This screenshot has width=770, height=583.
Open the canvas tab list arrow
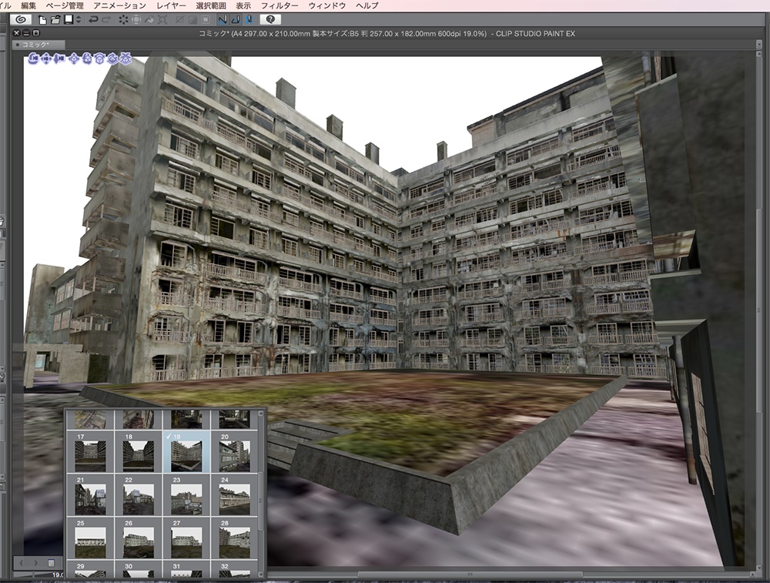point(758,45)
